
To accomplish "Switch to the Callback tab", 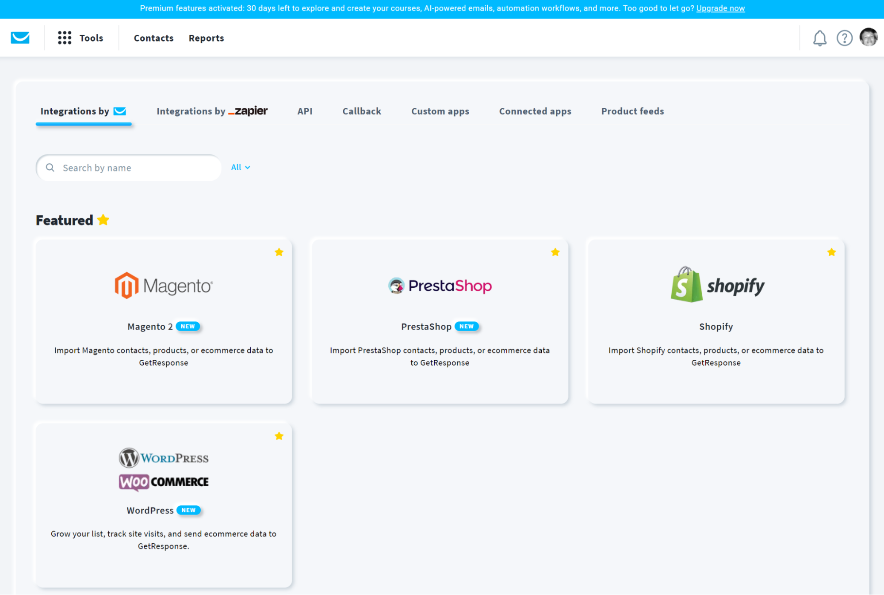I will point(361,111).
